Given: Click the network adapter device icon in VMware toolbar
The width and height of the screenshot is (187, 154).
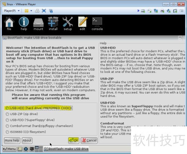Looking at the screenshot, I should pos(156,11).
